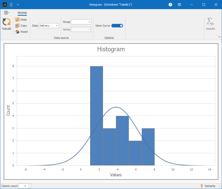Click the app logo in title bar
The height and width of the screenshot is (189, 222).
5,5
